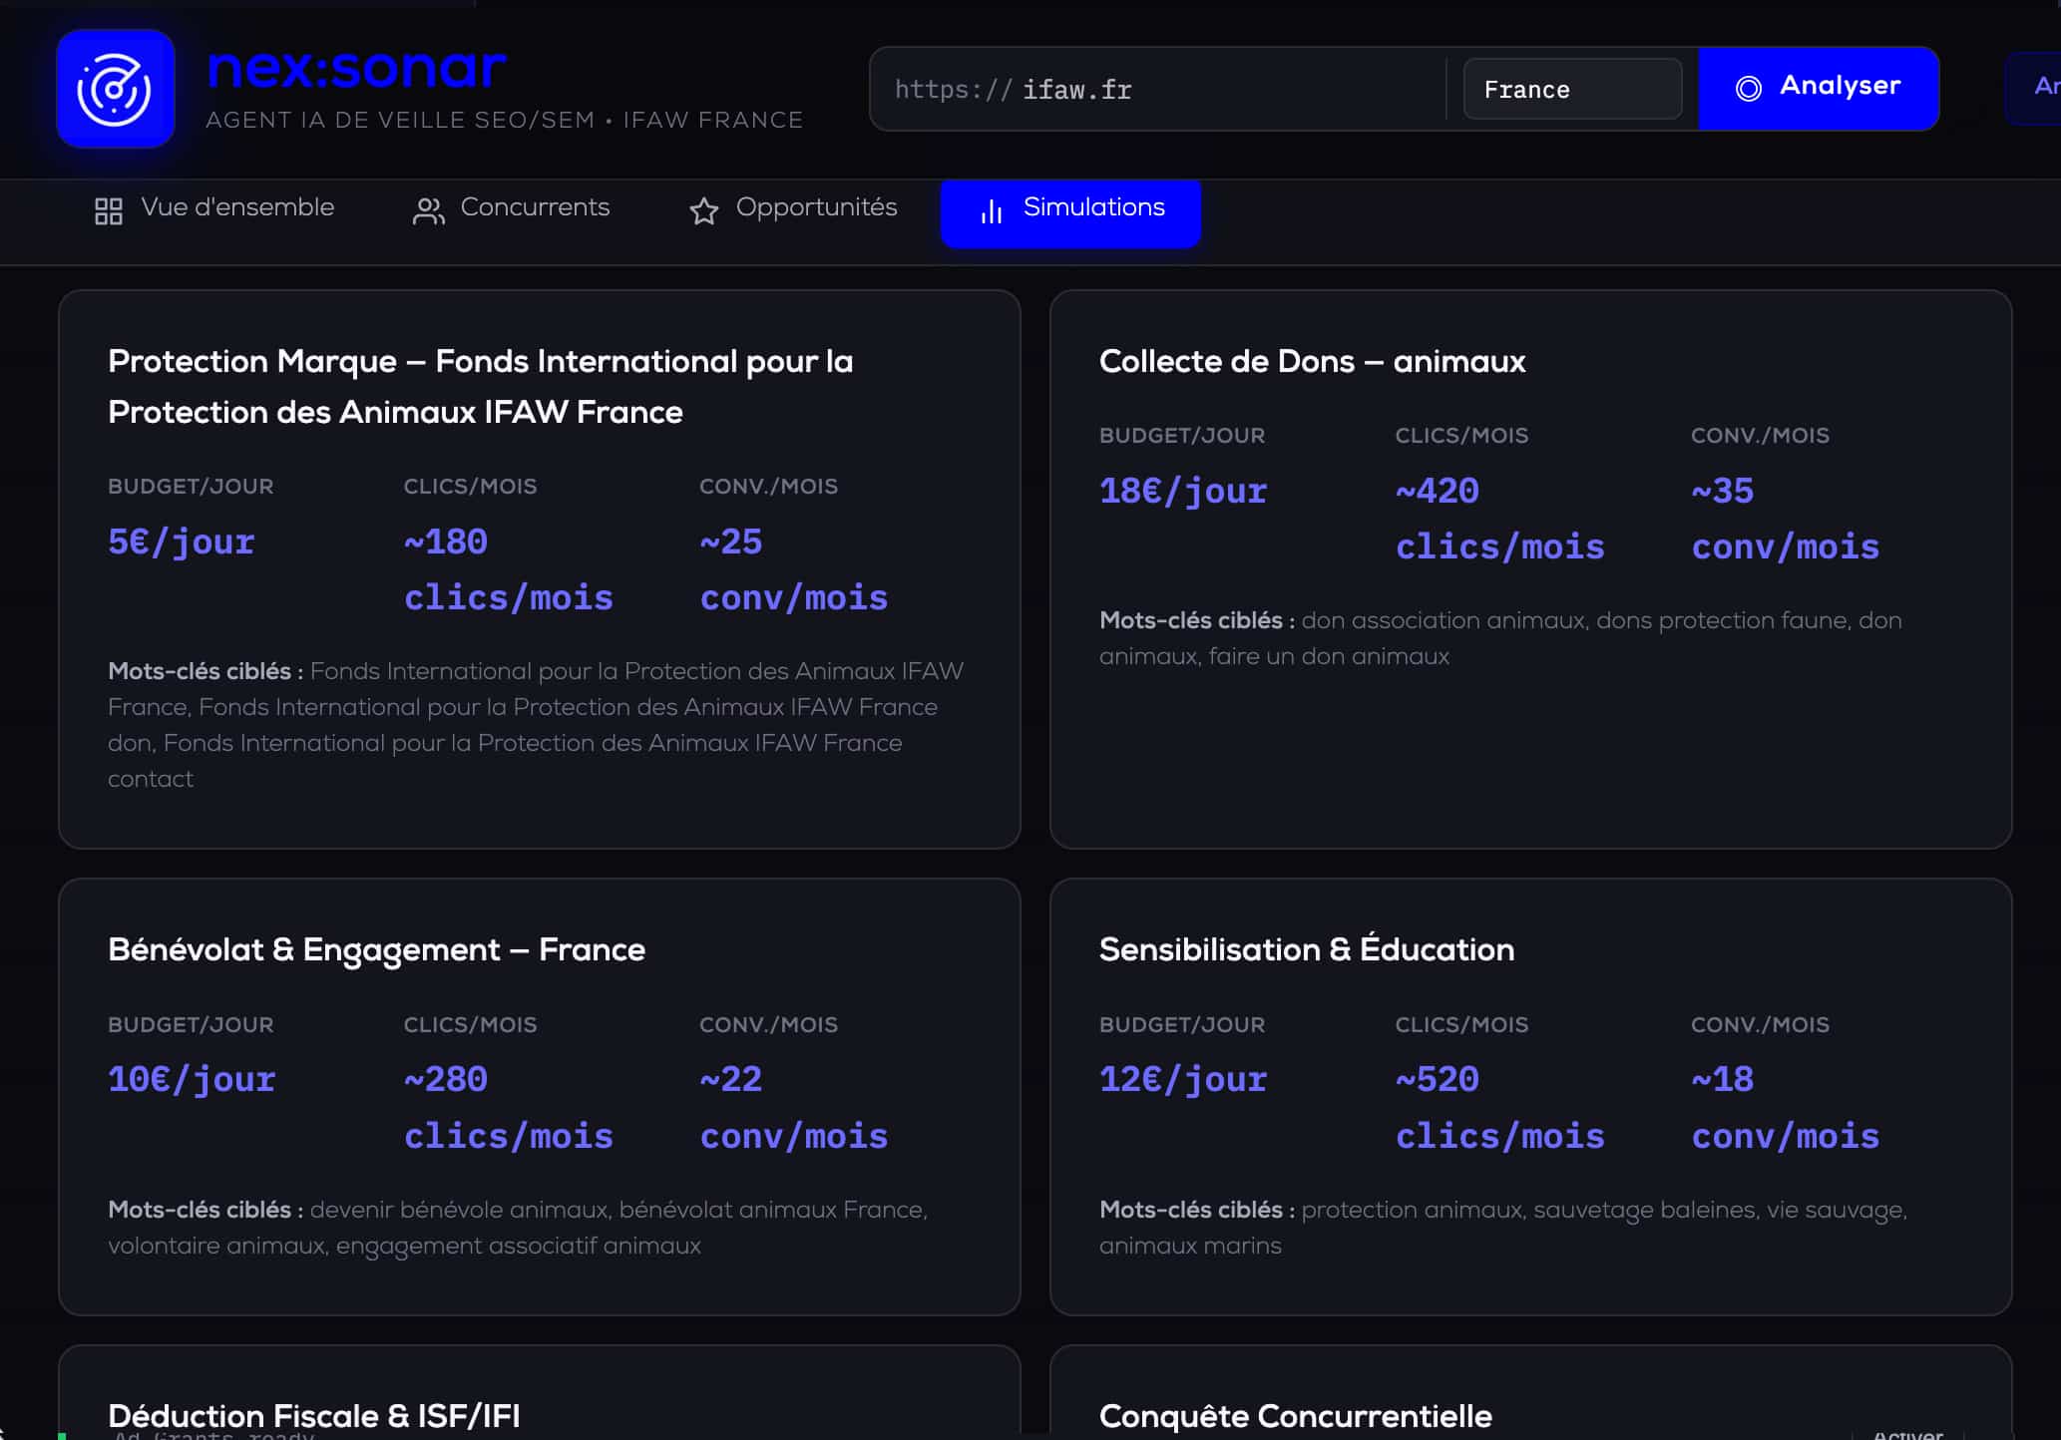Select the 'Bénévolat & Engagement – France' title

point(376,950)
